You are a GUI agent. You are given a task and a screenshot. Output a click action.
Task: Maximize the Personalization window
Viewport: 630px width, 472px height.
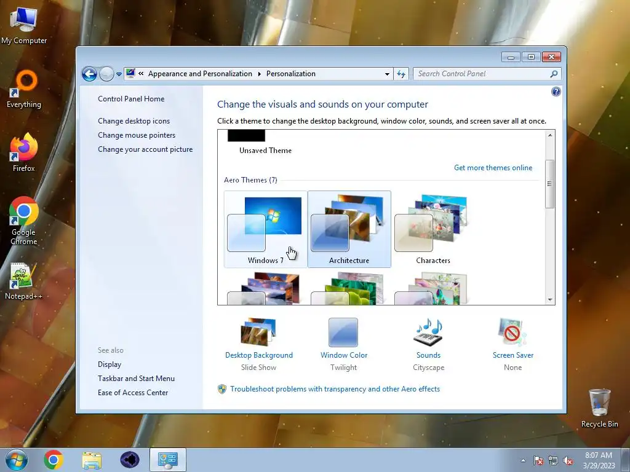coord(531,57)
